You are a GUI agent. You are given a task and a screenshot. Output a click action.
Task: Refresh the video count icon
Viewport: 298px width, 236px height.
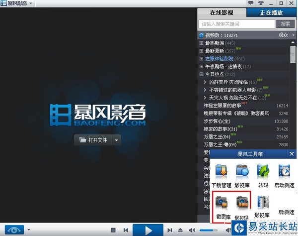[201, 35]
